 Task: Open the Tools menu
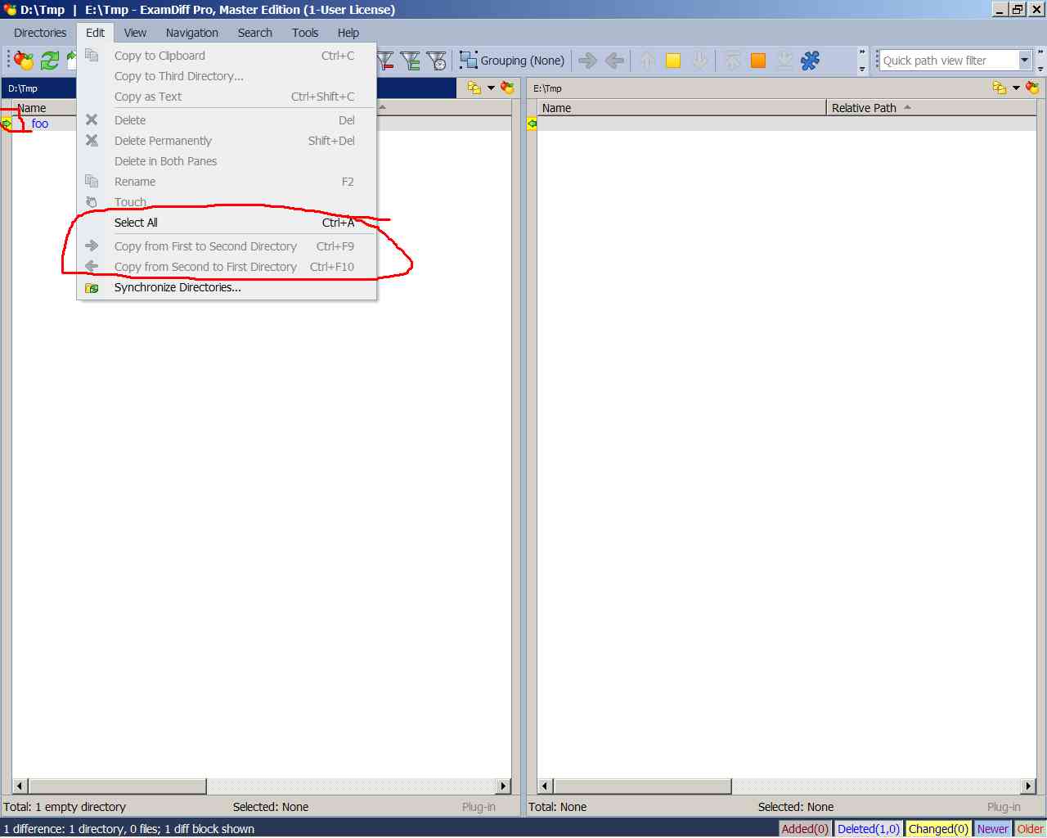[305, 33]
